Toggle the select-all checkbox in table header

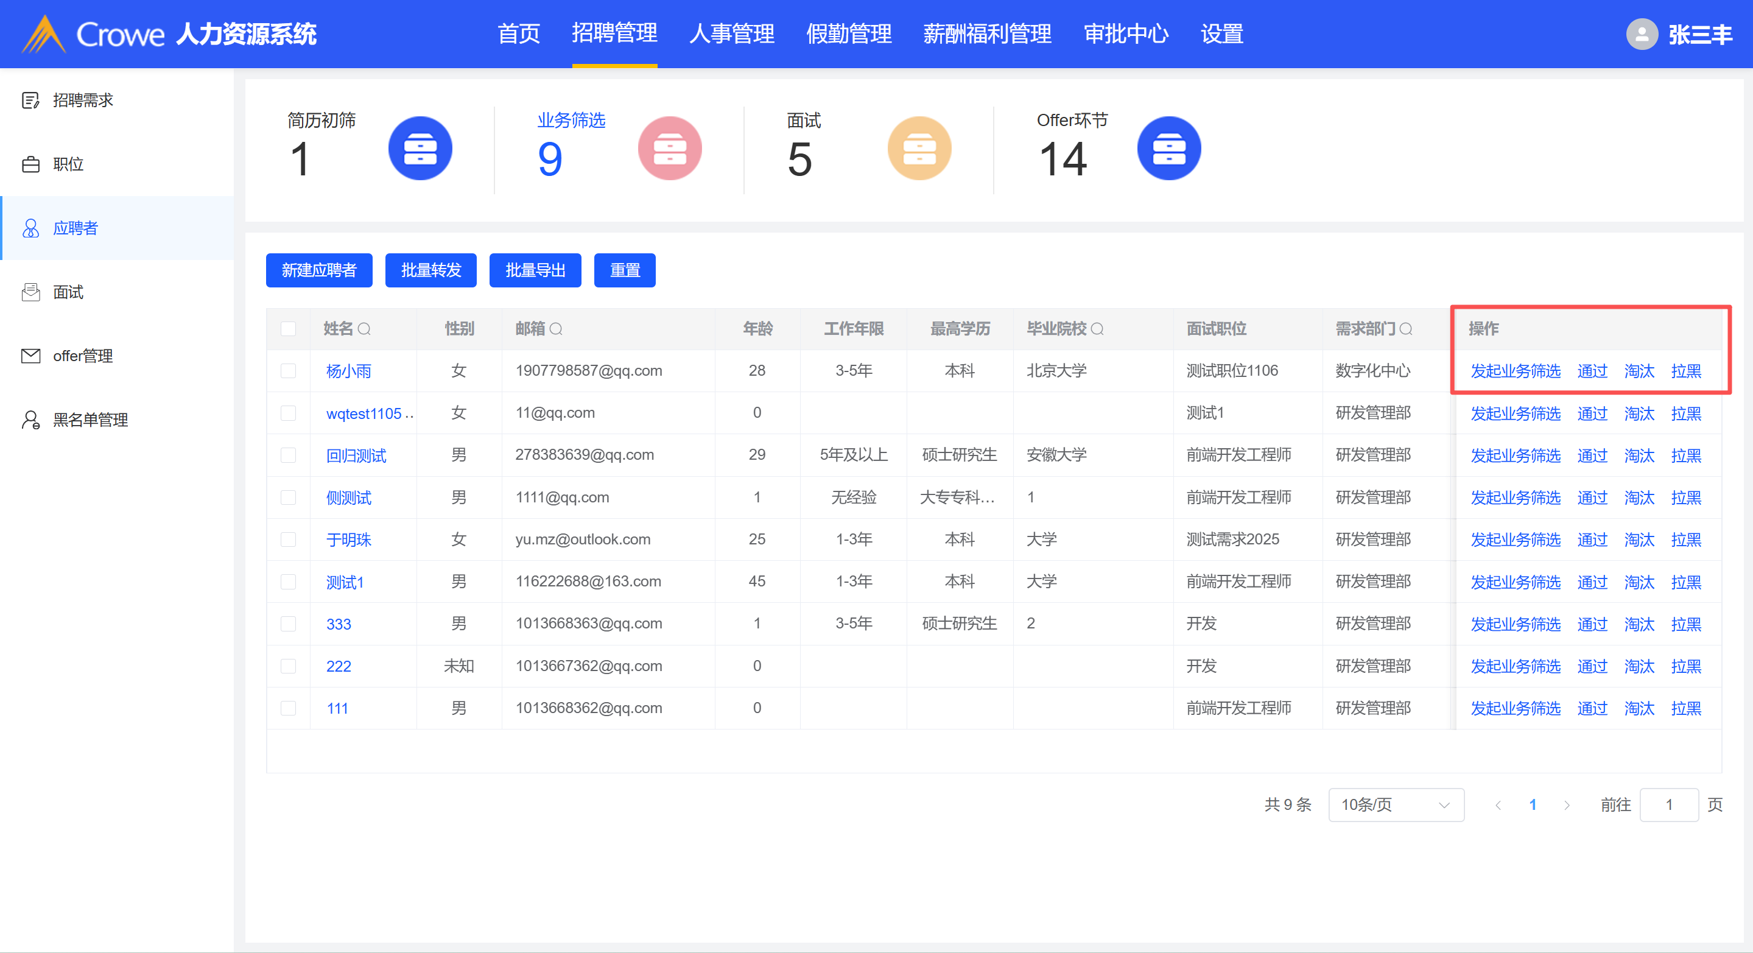tap(289, 329)
